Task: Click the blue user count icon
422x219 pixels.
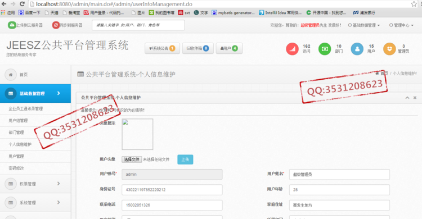Action: click(357, 49)
